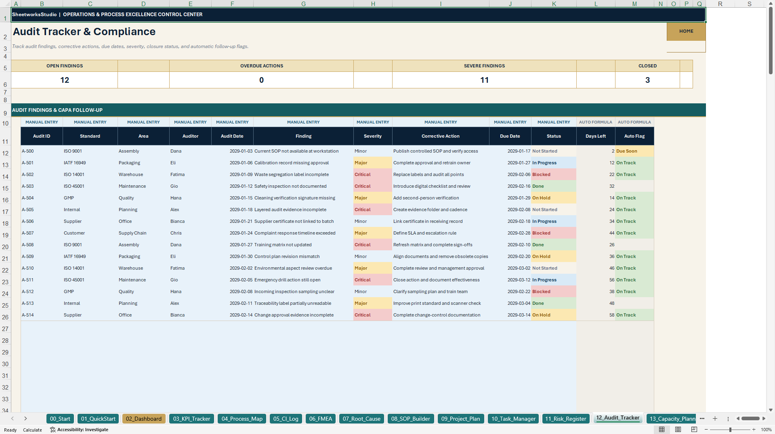This screenshot has height=434, width=775.
Task: Open Accessibility: Investigate in status bar
Action: pyautogui.click(x=79, y=430)
